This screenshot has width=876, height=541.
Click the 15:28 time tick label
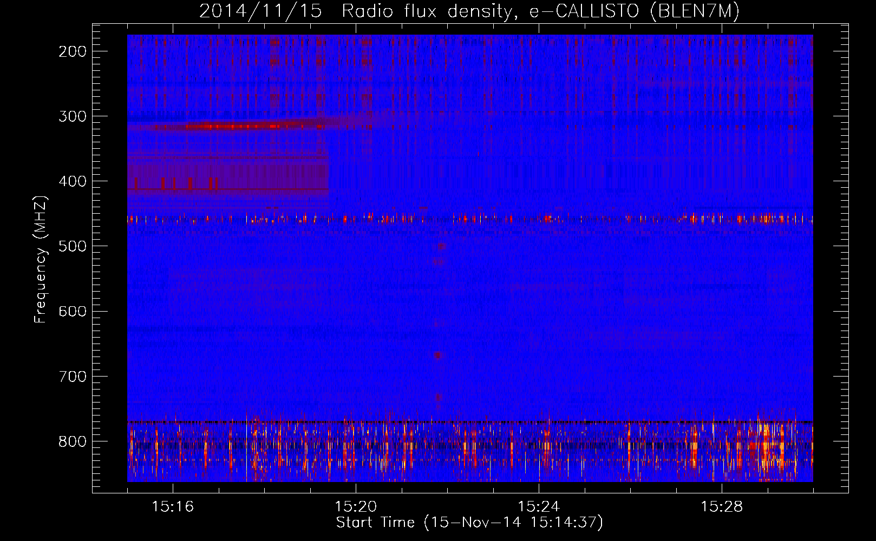(x=722, y=507)
